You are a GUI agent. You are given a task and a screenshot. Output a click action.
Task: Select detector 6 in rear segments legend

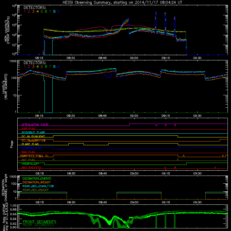[x=46, y=67]
